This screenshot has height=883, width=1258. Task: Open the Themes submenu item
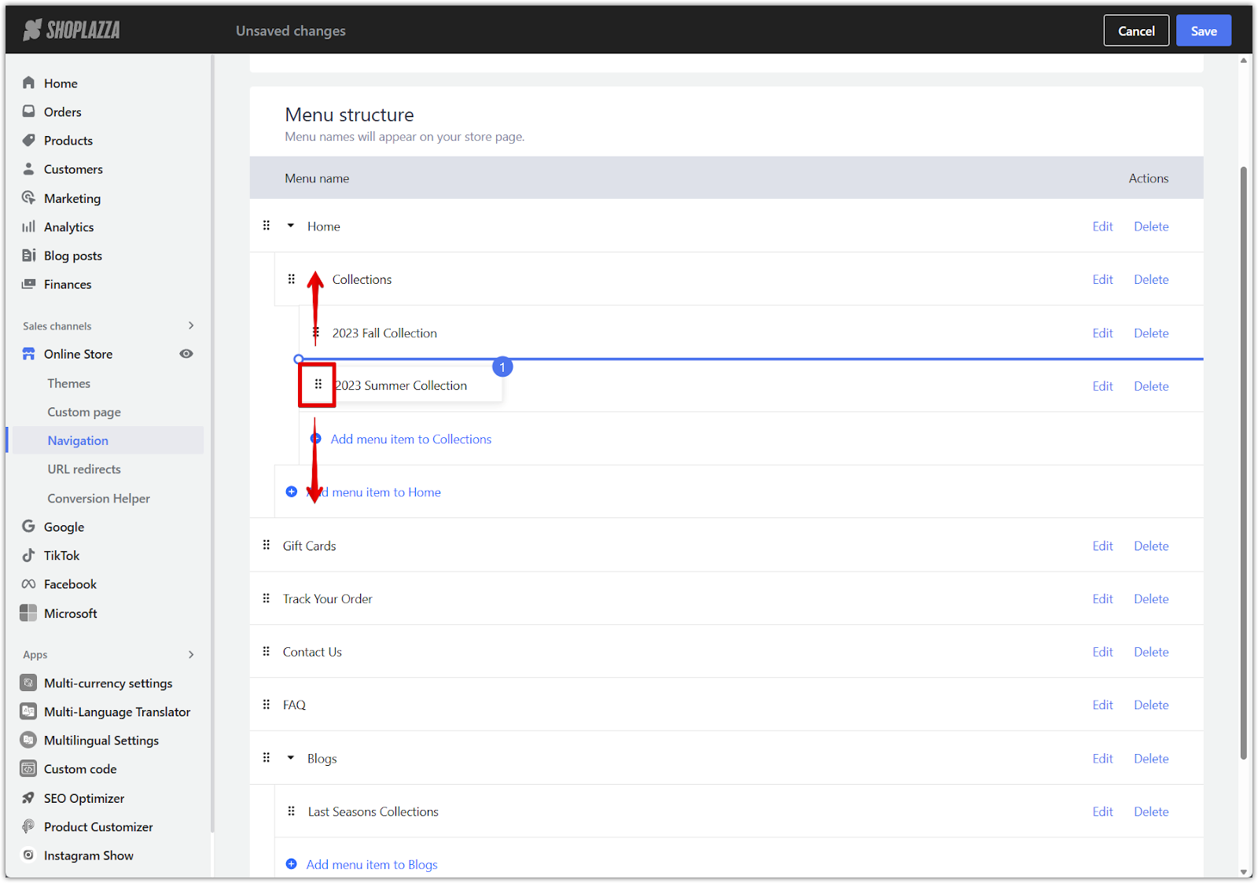click(x=69, y=383)
